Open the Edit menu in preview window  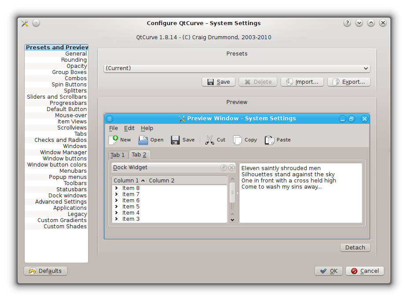click(129, 128)
